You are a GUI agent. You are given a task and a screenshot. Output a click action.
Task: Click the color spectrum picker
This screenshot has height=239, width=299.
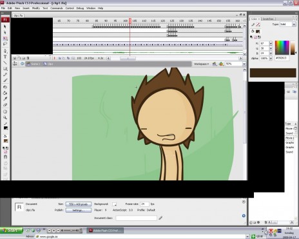(282, 48)
